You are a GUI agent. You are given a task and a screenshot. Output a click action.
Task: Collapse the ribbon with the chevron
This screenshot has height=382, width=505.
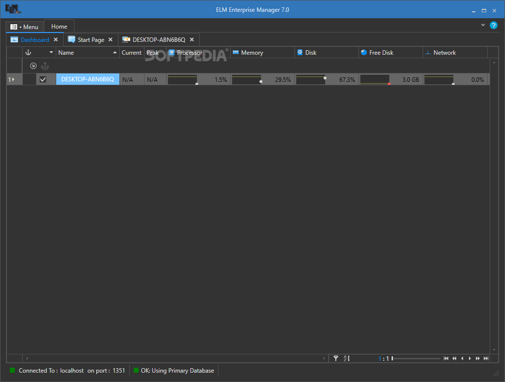[483, 25]
